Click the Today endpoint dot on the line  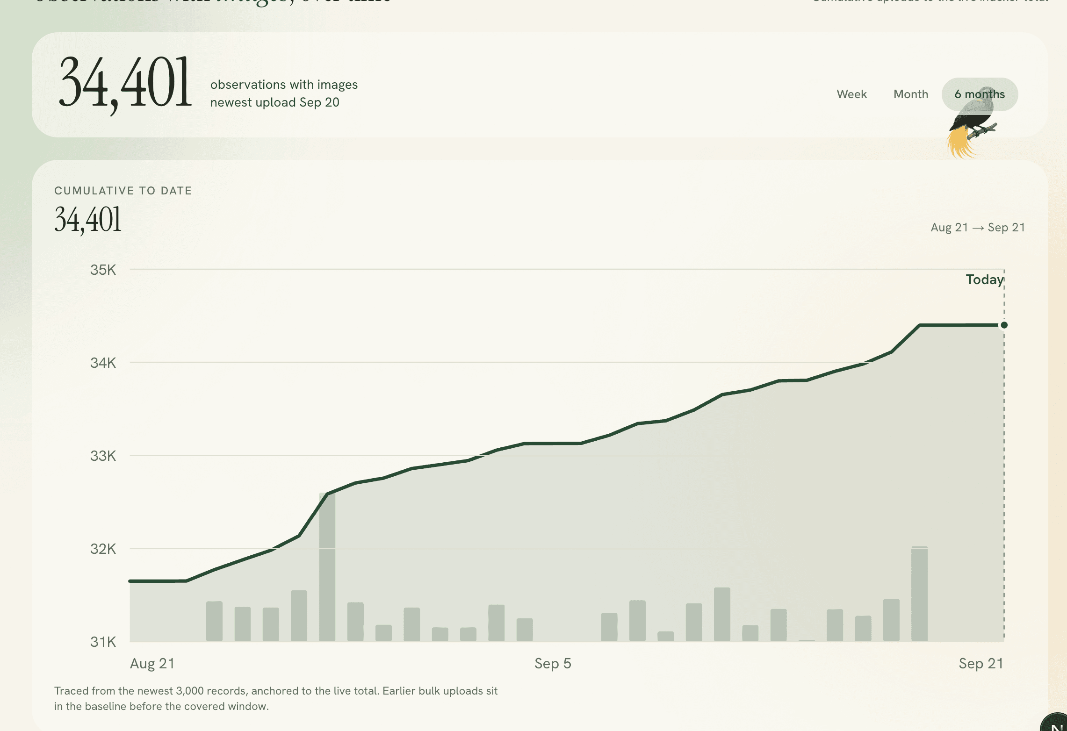tap(1004, 325)
